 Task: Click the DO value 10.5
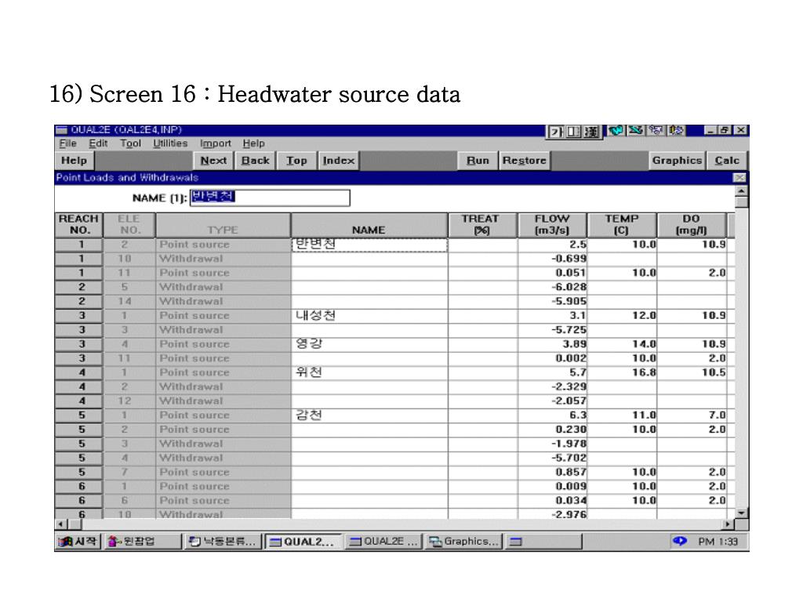click(x=714, y=372)
